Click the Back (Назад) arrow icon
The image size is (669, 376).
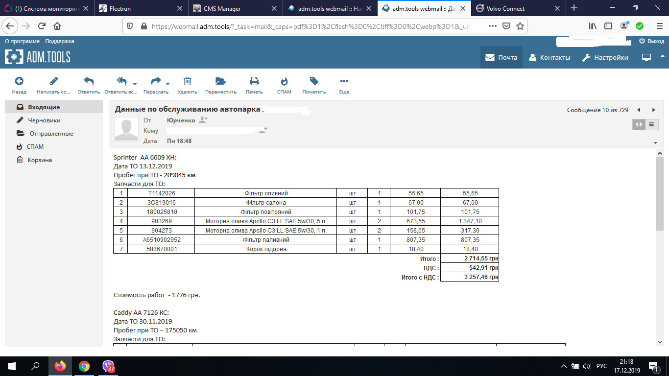[19, 81]
